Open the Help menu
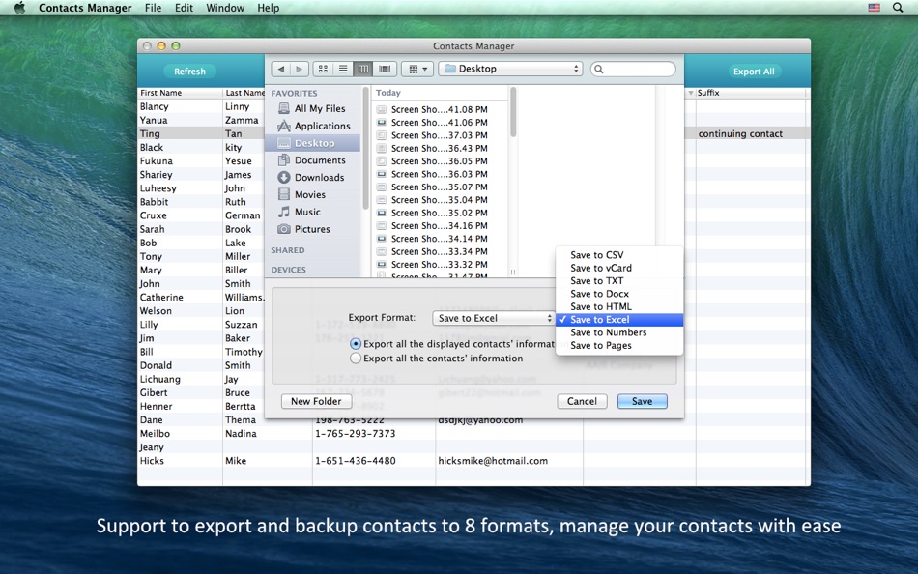The height and width of the screenshot is (574, 918). tap(268, 8)
